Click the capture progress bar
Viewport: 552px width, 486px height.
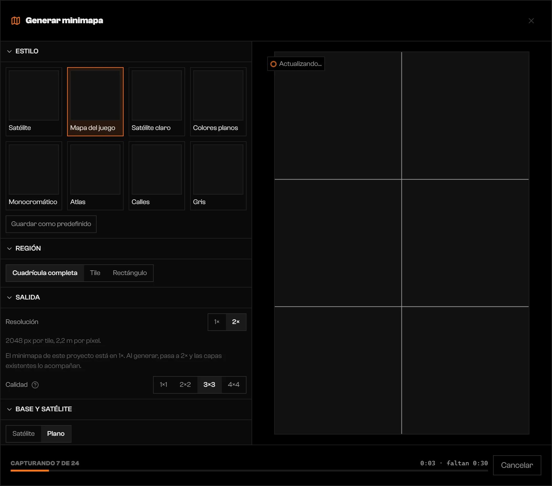pos(249,471)
